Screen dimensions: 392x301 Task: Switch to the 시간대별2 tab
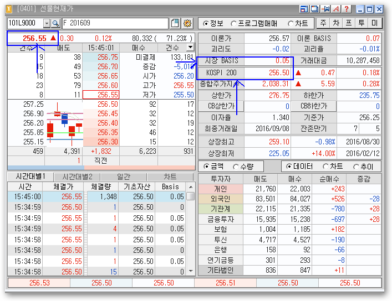(77, 177)
